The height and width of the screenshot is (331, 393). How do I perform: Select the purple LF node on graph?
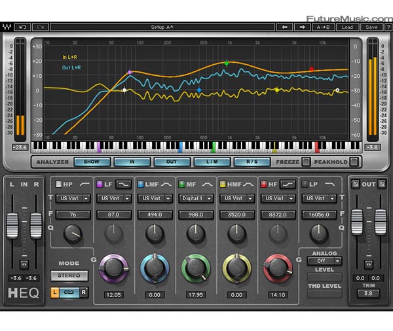click(130, 72)
